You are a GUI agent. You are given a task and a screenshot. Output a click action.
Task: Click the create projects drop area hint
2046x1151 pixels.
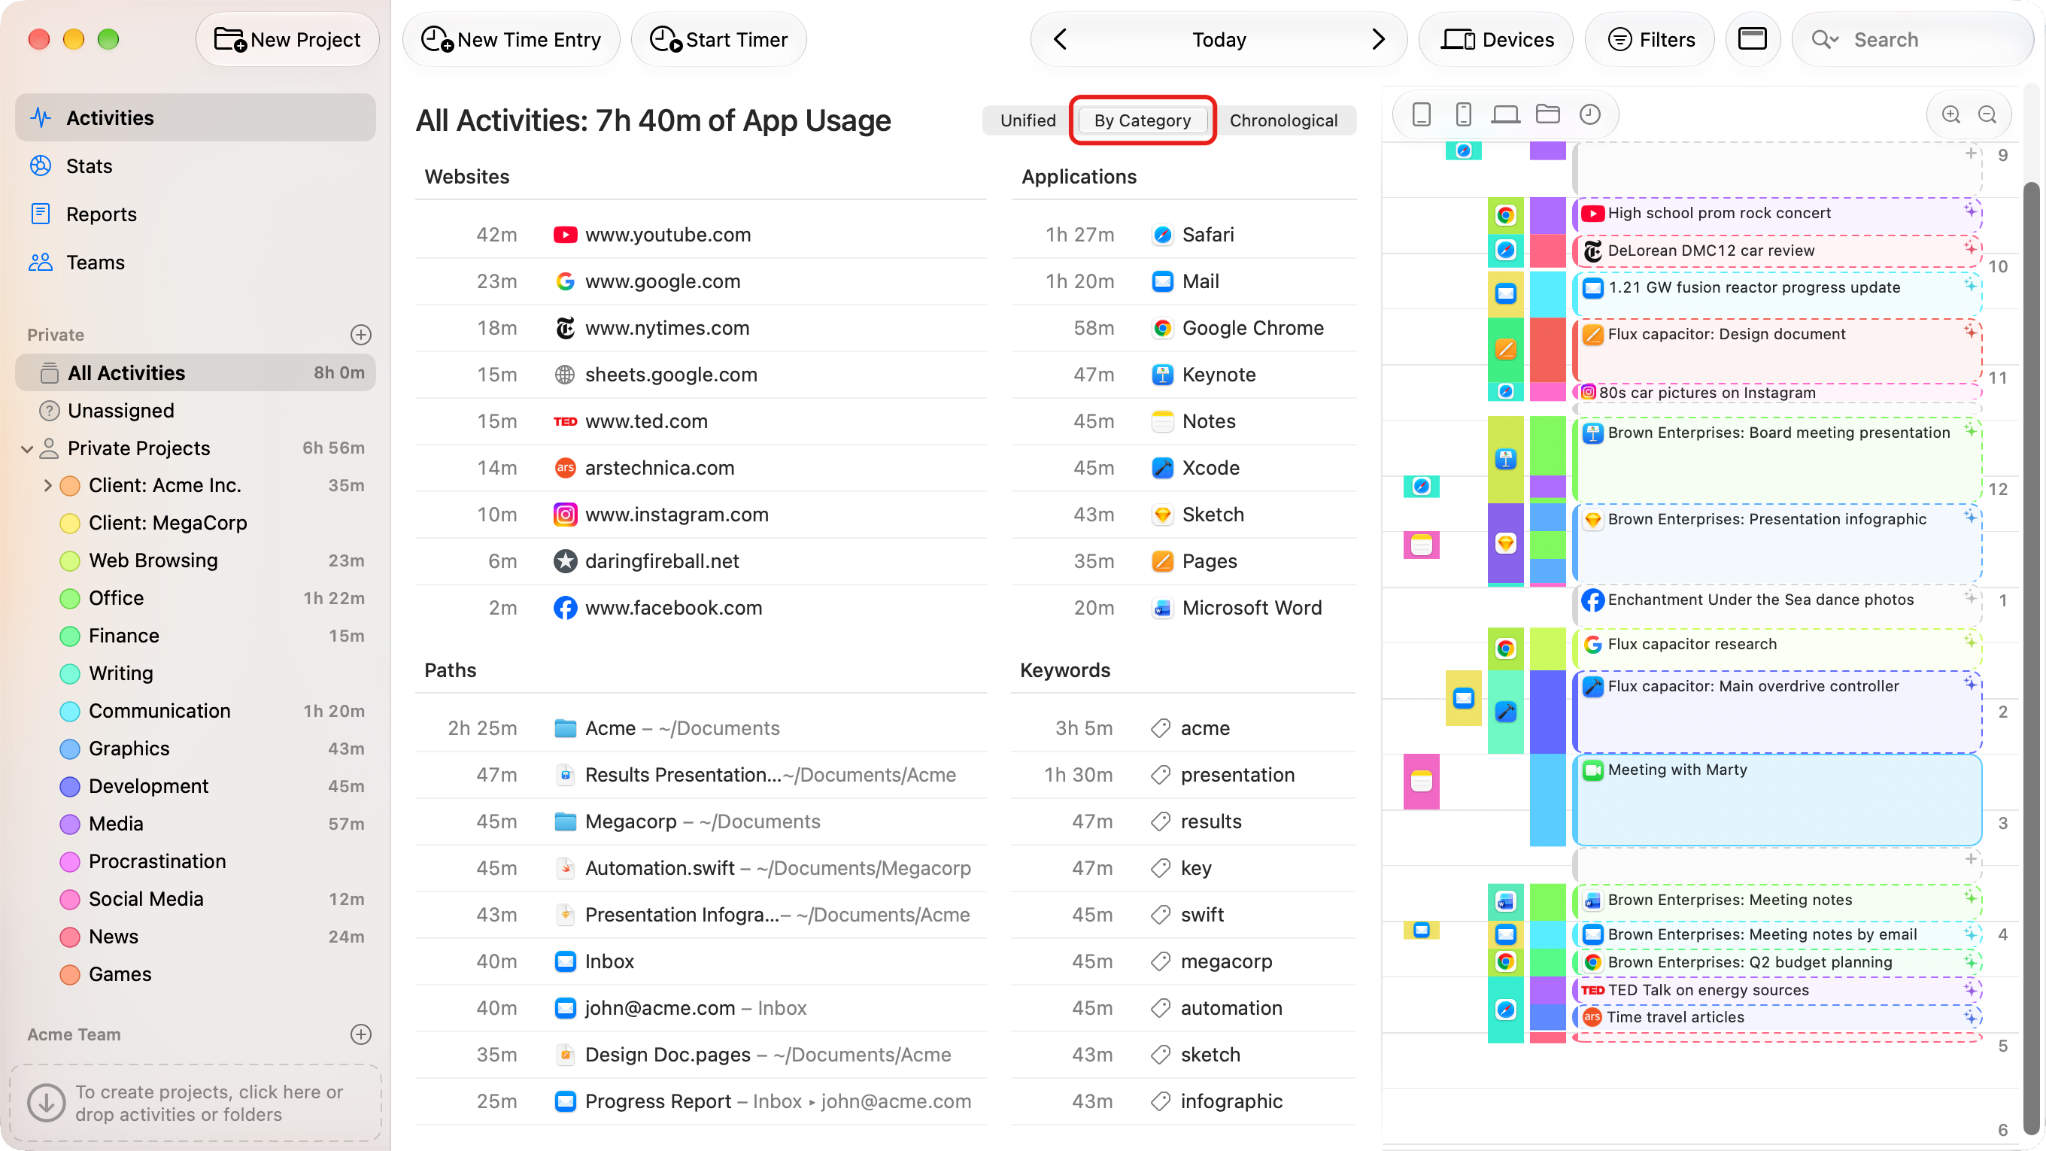tap(196, 1103)
